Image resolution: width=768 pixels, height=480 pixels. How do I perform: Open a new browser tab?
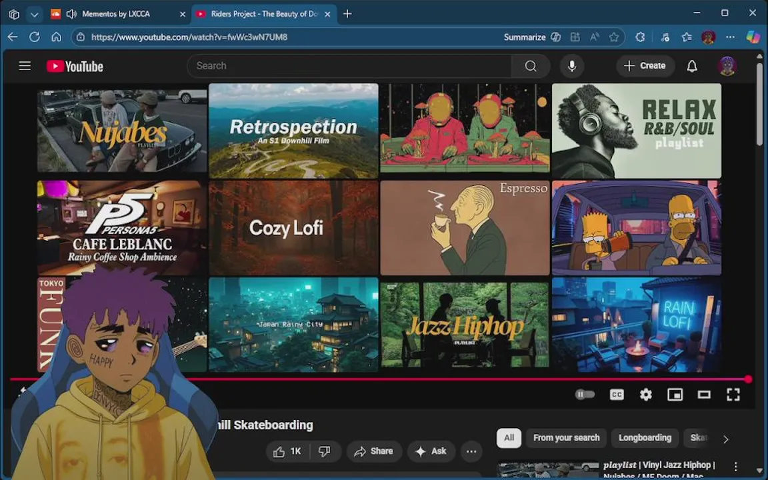pyautogui.click(x=347, y=14)
